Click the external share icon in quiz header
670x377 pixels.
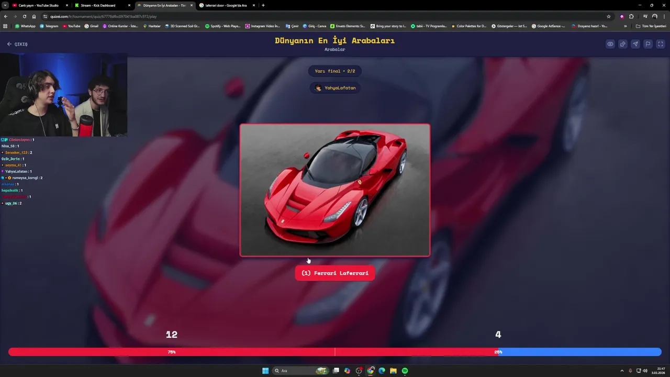[x=623, y=44]
